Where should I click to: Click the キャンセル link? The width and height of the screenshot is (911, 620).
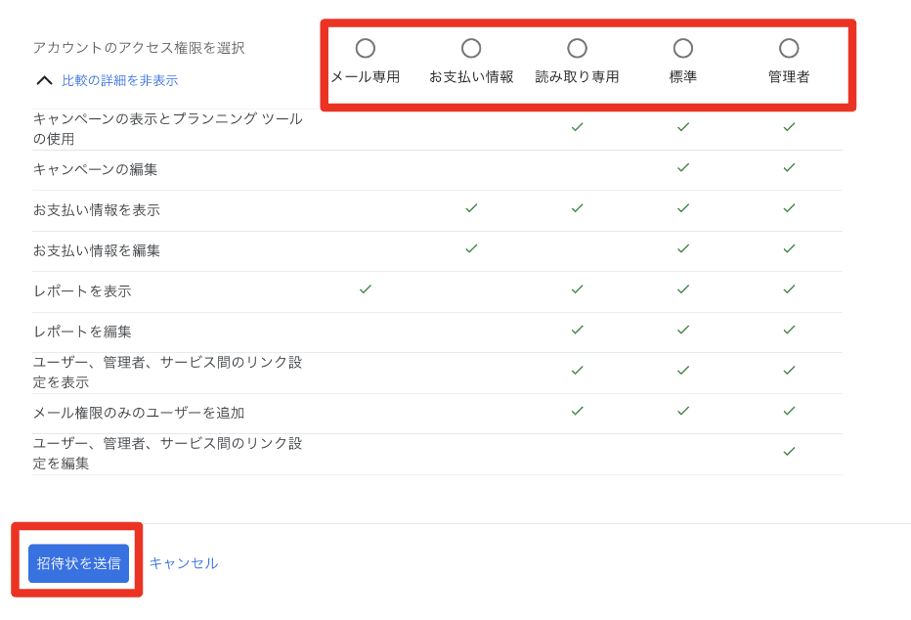click(x=184, y=563)
